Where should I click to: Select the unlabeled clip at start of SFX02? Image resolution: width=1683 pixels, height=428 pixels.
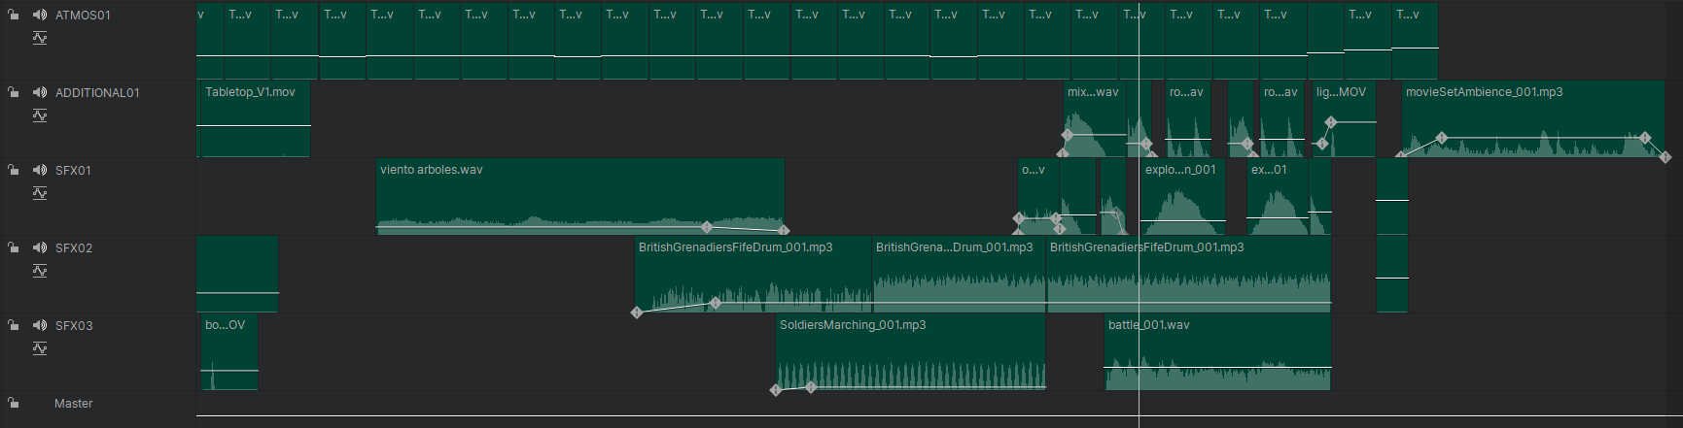pyautogui.click(x=237, y=274)
